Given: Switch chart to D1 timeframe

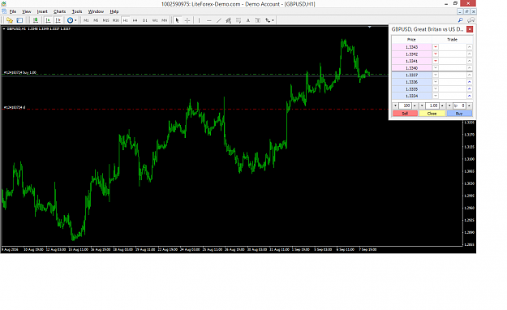Looking at the screenshot, I should coord(145,20).
